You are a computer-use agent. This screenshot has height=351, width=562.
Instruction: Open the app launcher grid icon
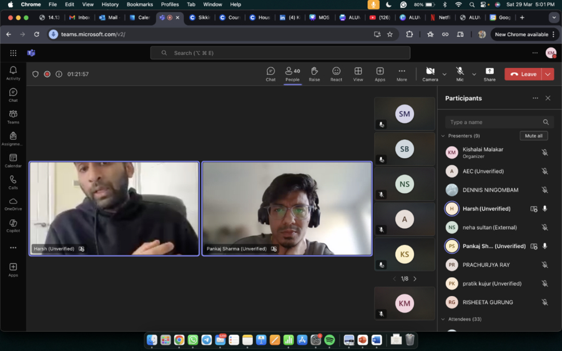pos(13,53)
